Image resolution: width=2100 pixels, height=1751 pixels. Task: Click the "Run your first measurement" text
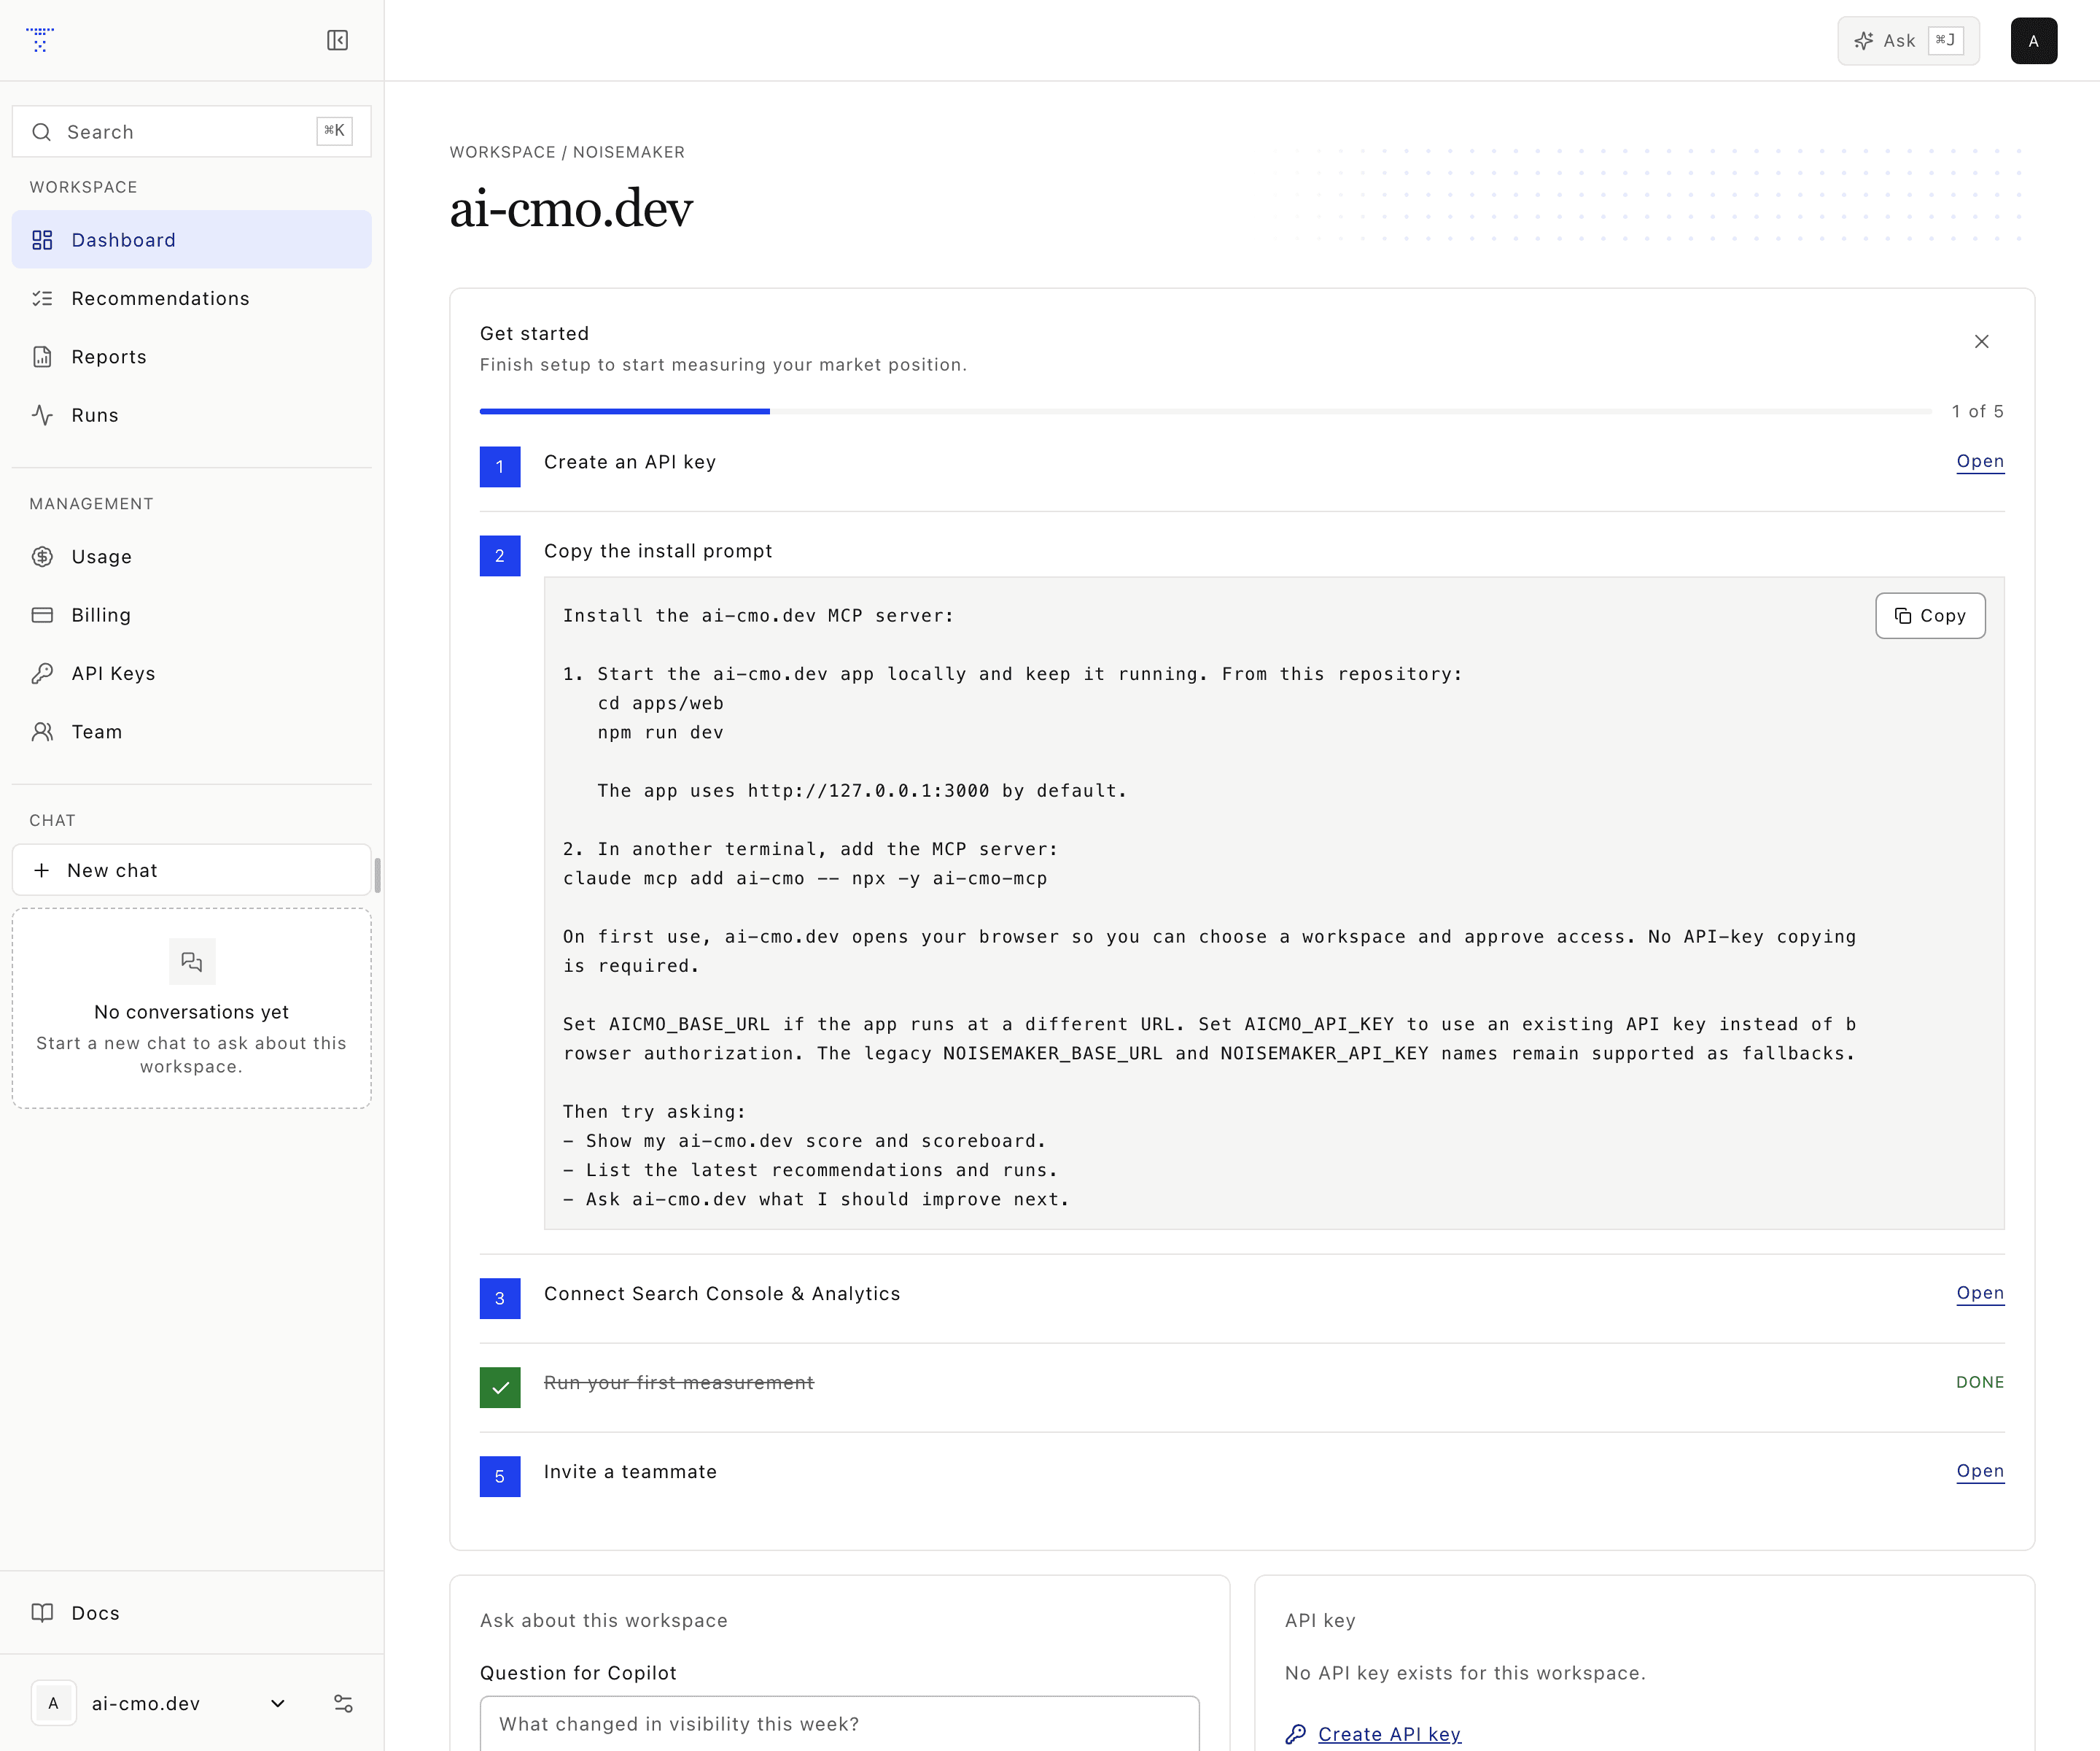click(679, 1383)
